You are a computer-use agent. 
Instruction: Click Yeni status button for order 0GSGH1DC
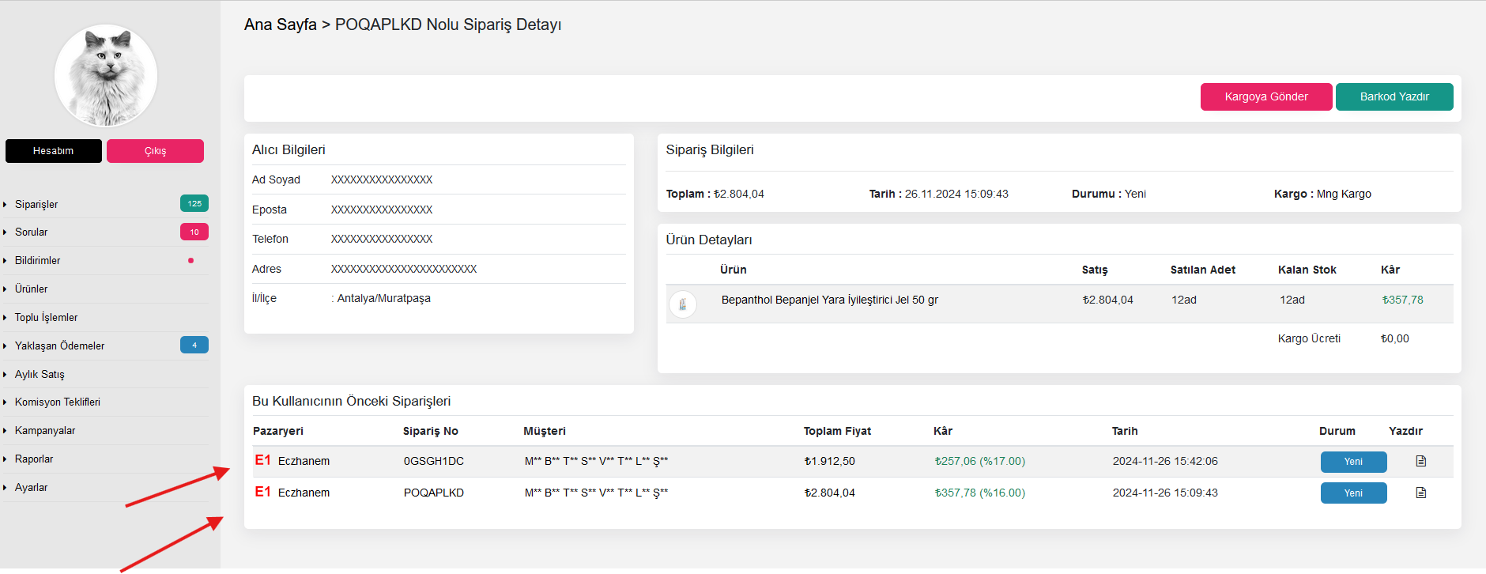[x=1353, y=462]
